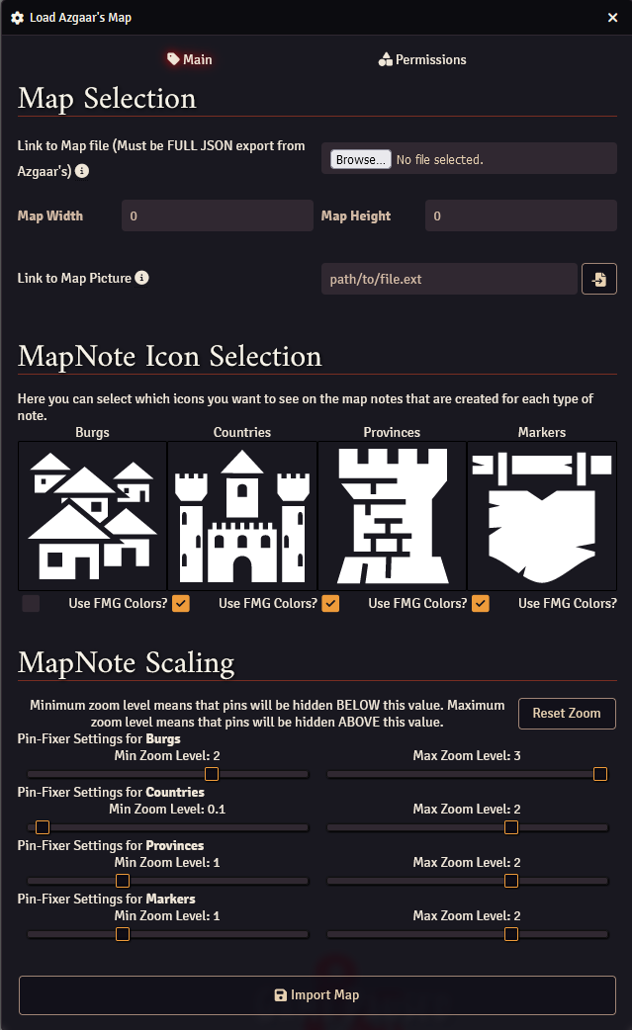Image resolution: width=632 pixels, height=1030 pixels.
Task: Switch to the Permissions tab
Action: pos(422,59)
